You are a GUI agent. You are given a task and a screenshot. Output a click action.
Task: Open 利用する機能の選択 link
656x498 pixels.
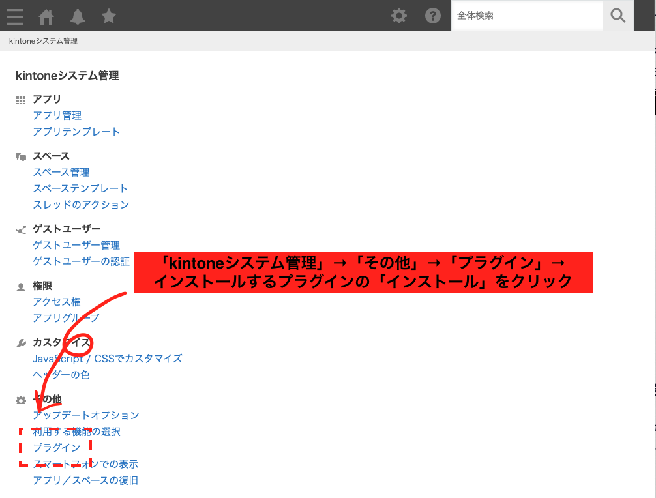click(76, 432)
